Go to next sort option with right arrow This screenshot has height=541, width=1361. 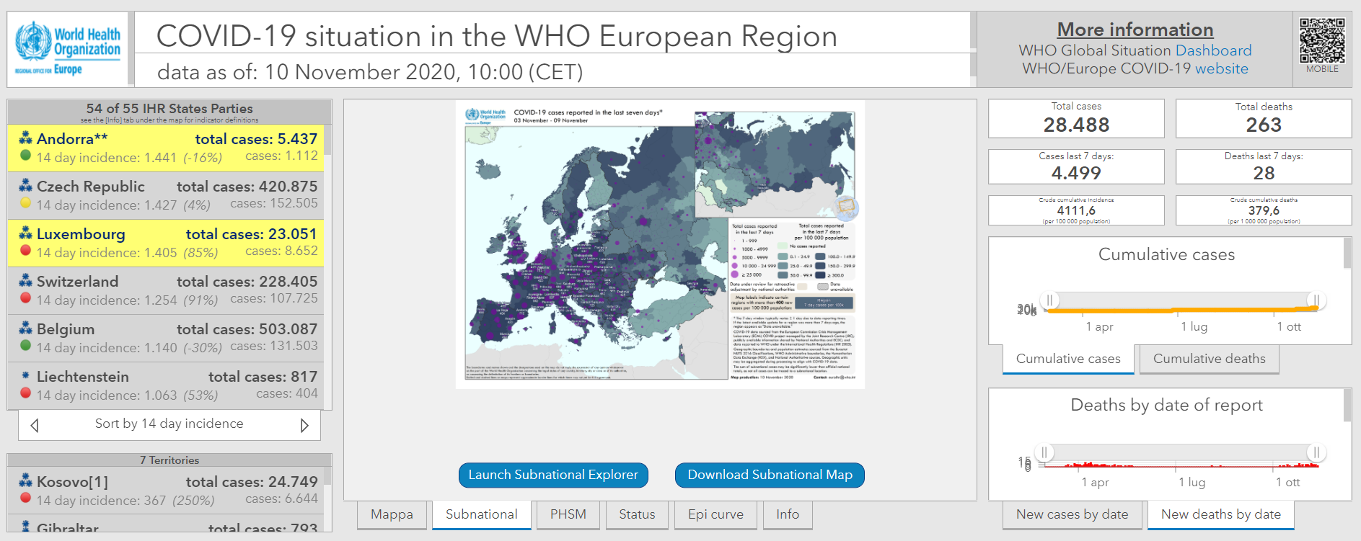click(304, 425)
